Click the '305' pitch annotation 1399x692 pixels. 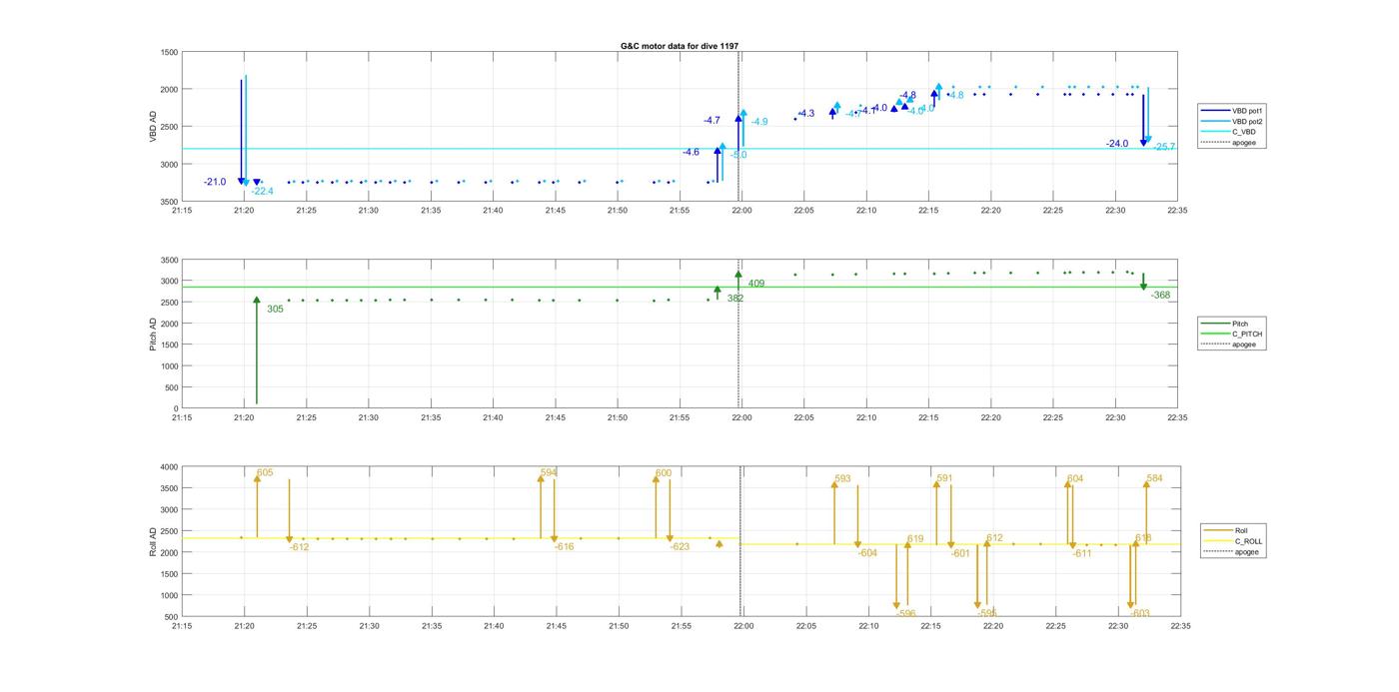click(275, 309)
